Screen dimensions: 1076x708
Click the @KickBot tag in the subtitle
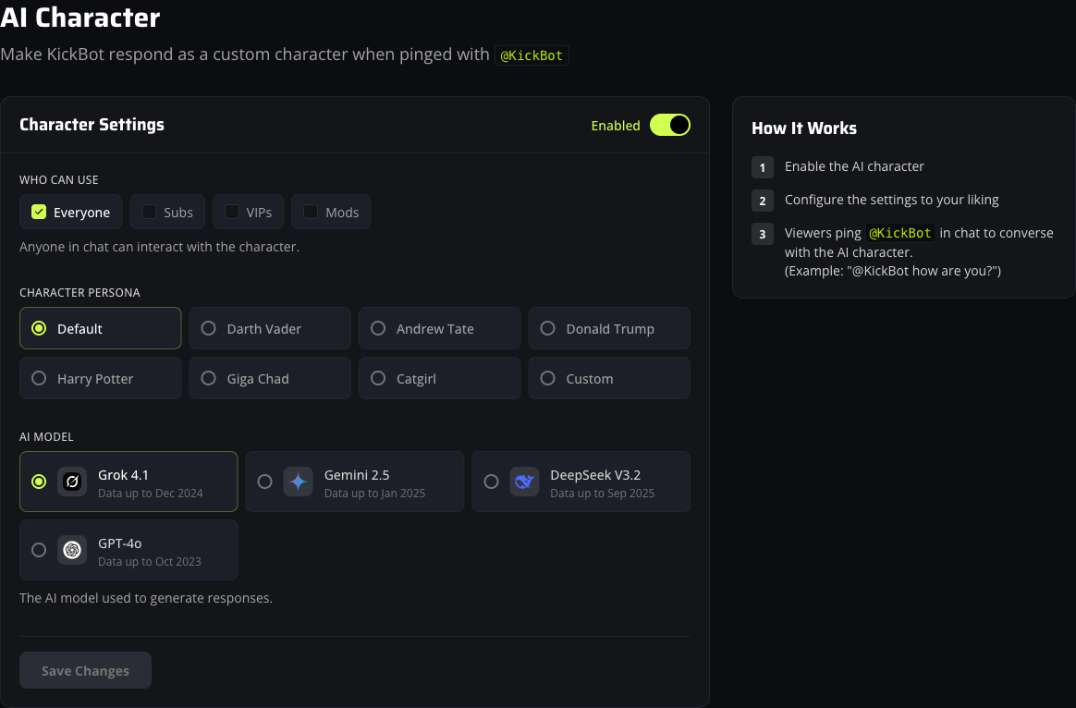click(532, 55)
